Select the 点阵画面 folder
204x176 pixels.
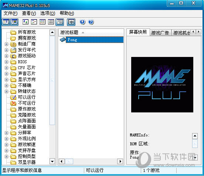coord(27,121)
